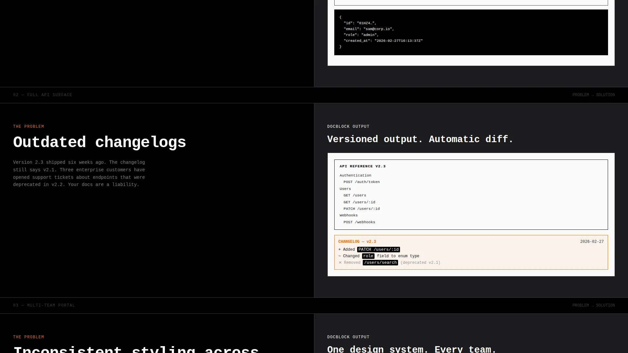Image resolution: width=628 pixels, height=353 pixels.
Task: Click the '/users/search' code chip
Action: click(380, 263)
